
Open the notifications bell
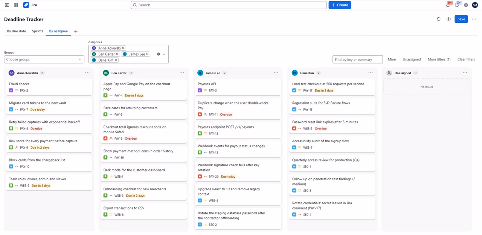[448, 5]
